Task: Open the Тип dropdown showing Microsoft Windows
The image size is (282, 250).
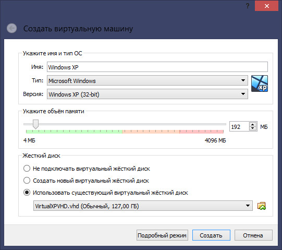Action: click(148, 80)
